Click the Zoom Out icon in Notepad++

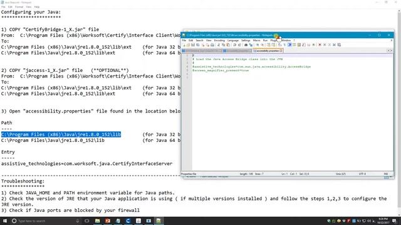(262, 45)
